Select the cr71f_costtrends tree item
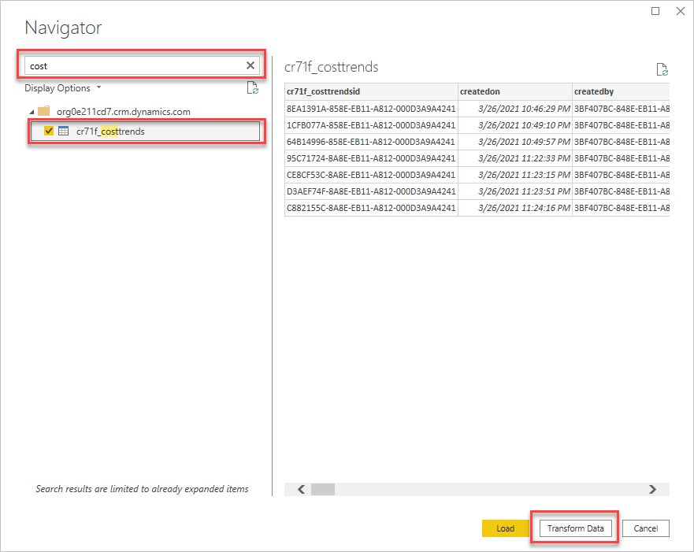 pyautogui.click(x=145, y=132)
